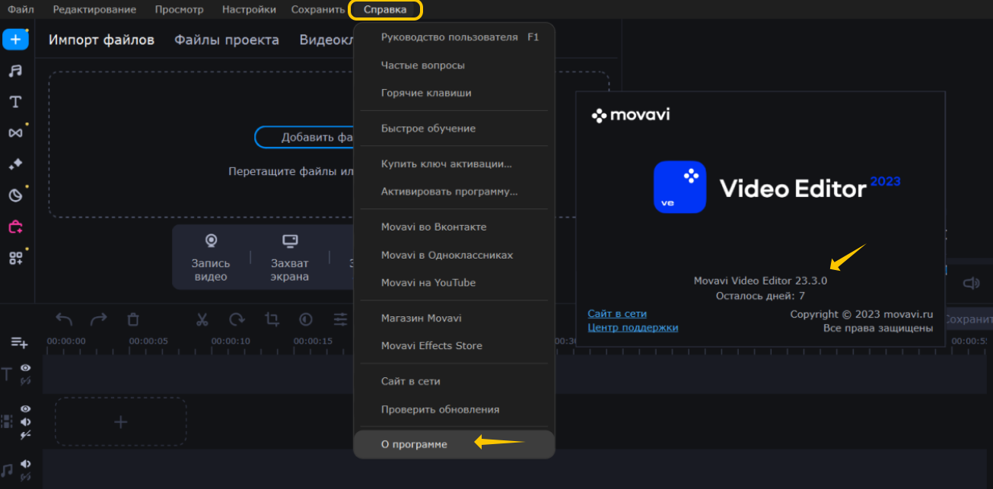993x489 pixels.
Task: Open the Просмотр menu
Action: tap(179, 10)
